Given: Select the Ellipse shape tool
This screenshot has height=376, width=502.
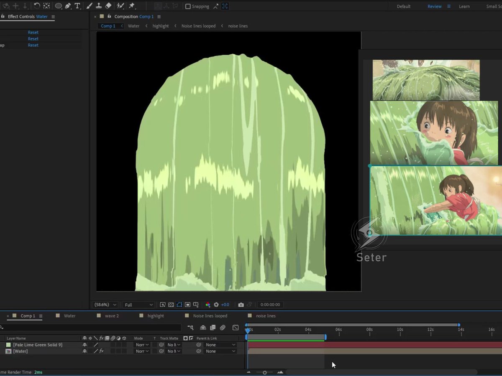Looking at the screenshot, I should tap(58, 6).
